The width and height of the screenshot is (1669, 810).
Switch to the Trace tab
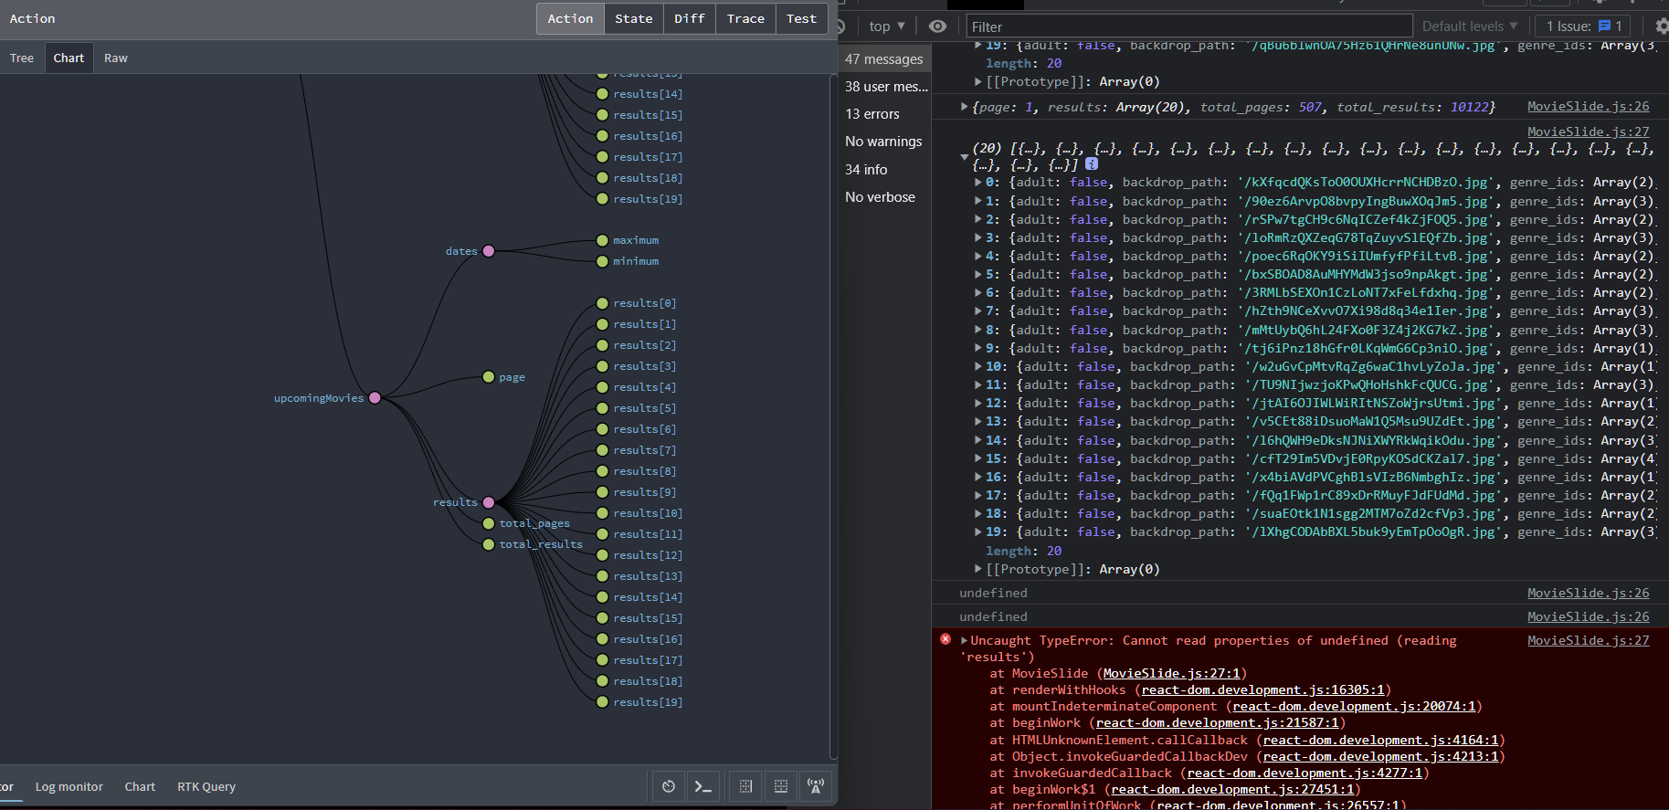click(745, 18)
